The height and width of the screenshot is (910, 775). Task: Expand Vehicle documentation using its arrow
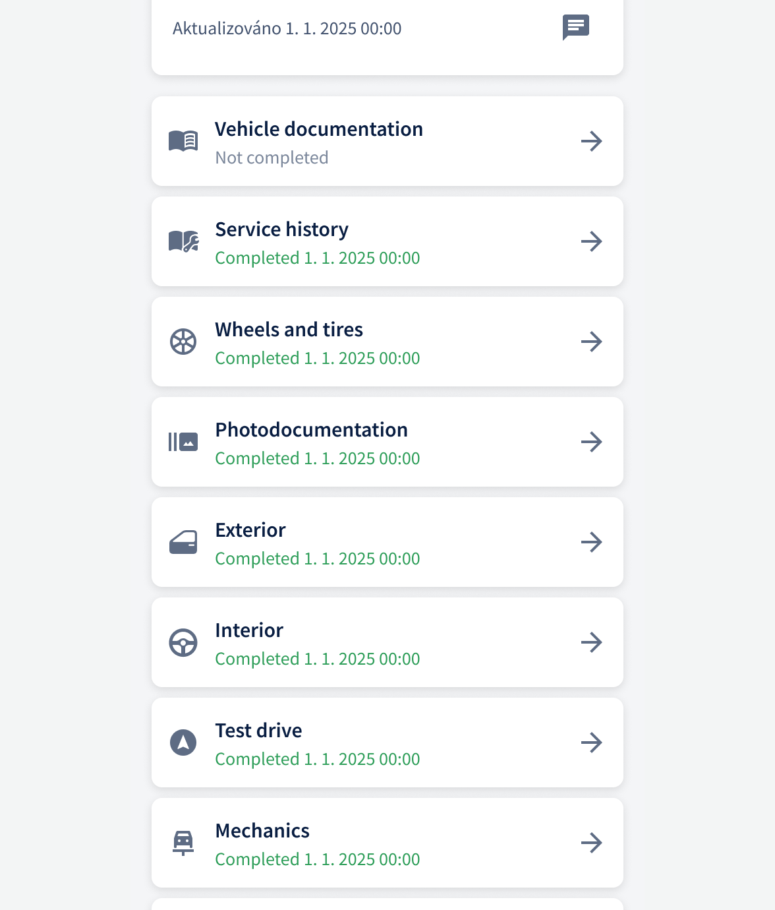[x=592, y=141]
